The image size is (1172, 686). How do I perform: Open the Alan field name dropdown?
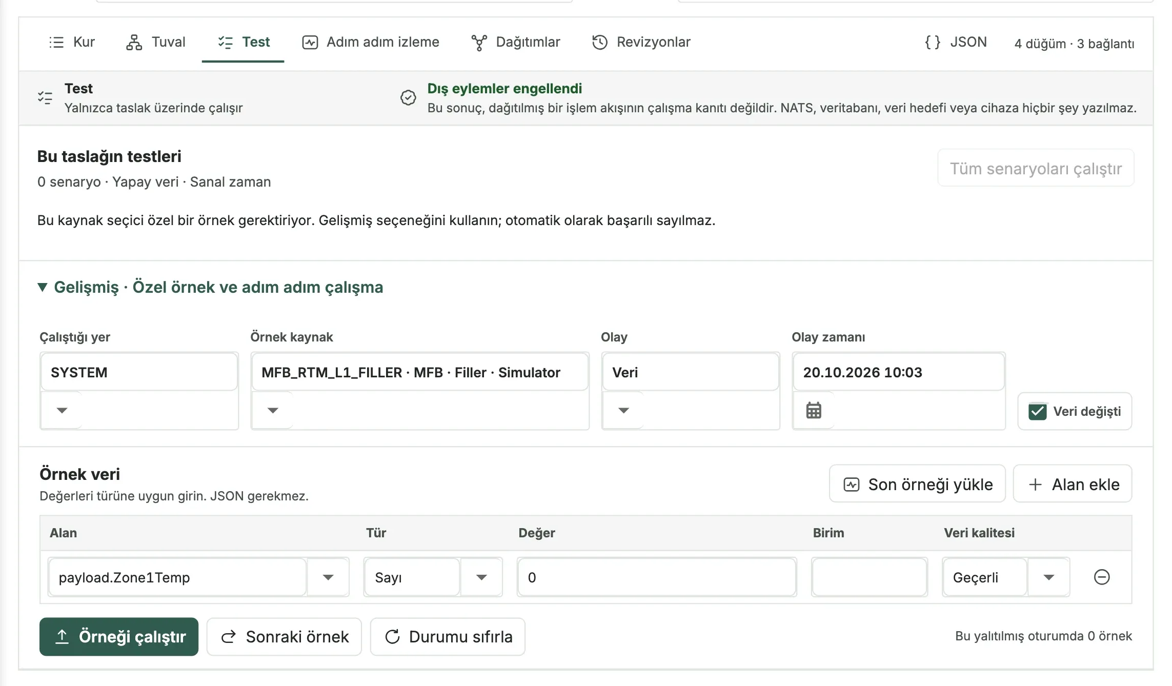click(x=328, y=577)
